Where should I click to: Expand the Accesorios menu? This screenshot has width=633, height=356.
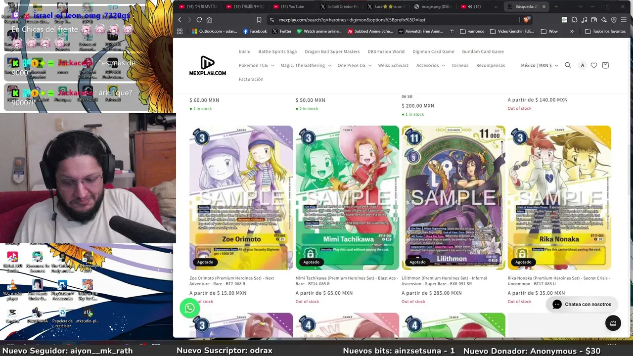[430, 65]
